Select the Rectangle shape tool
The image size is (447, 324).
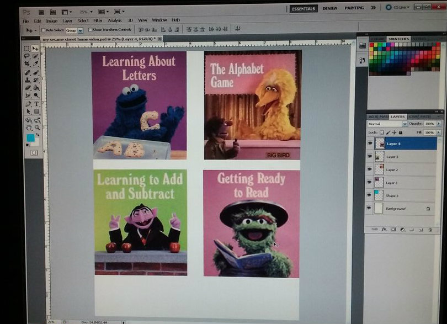tap(37, 111)
